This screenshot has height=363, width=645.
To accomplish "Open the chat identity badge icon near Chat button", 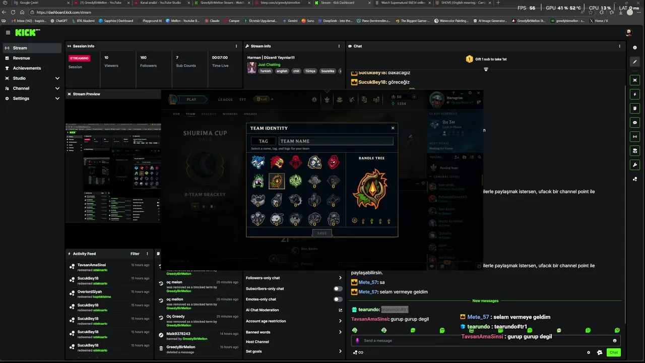I will pos(600,352).
